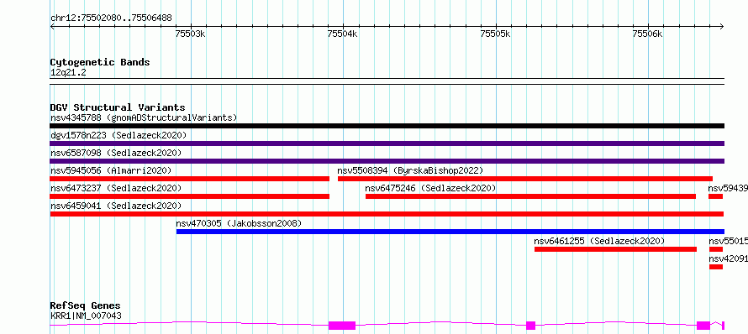Select the Cytogenetic Bands track heading
The image size is (748, 334).
pyautogui.click(x=100, y=62)
